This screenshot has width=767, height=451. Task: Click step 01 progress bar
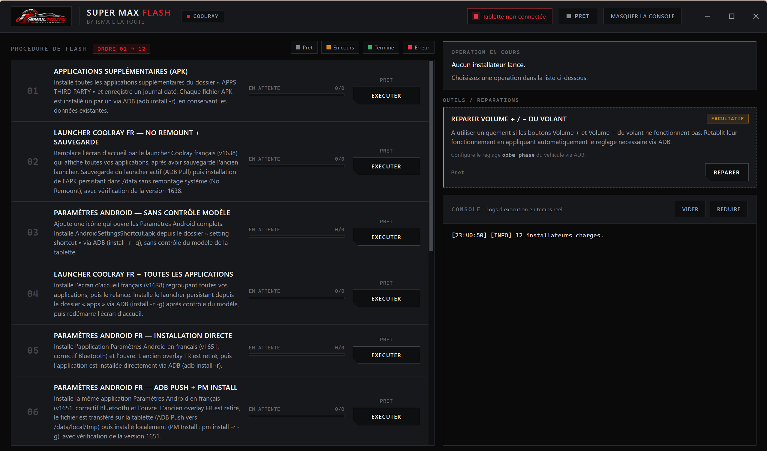pos(296,95)
